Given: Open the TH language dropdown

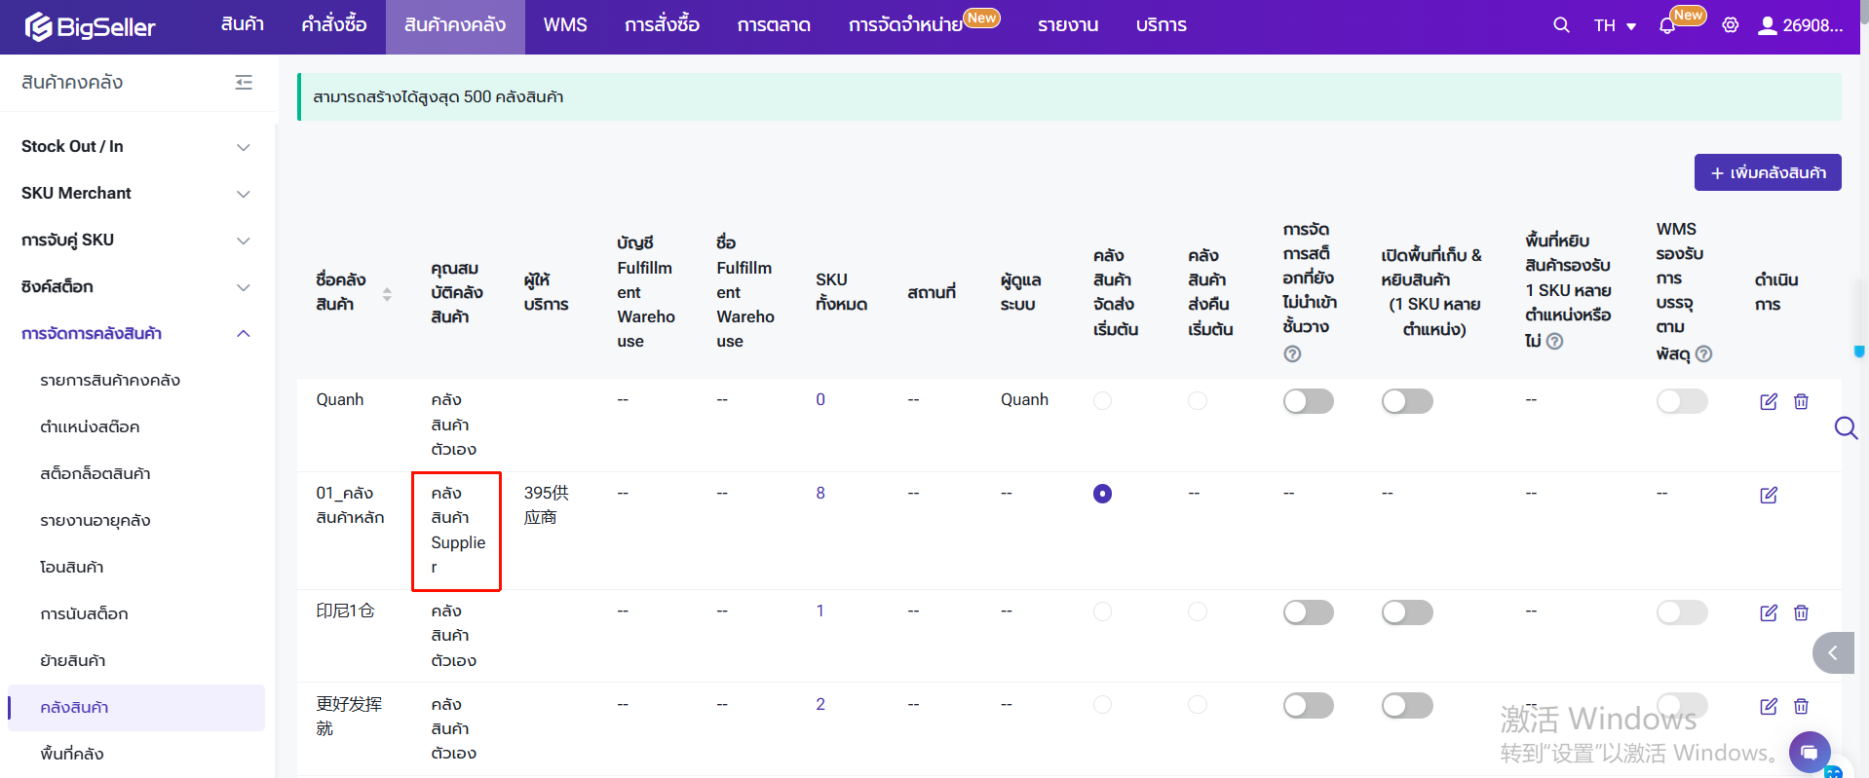Looking at the screenshot, I should (1615, 26).
